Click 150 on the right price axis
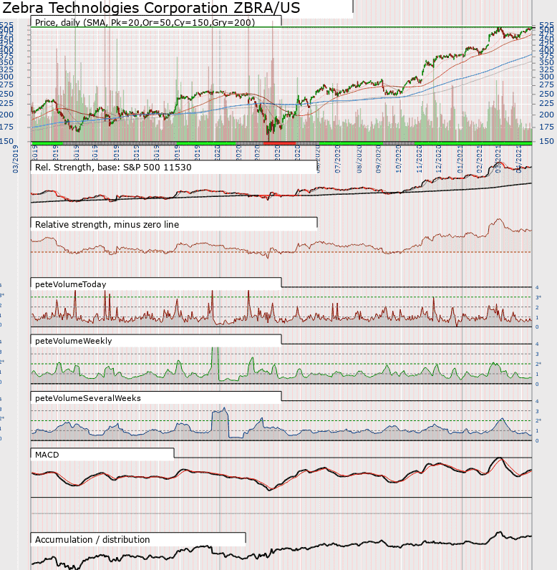The width and height of the screenshot is (557, 570). coord(546,141)
